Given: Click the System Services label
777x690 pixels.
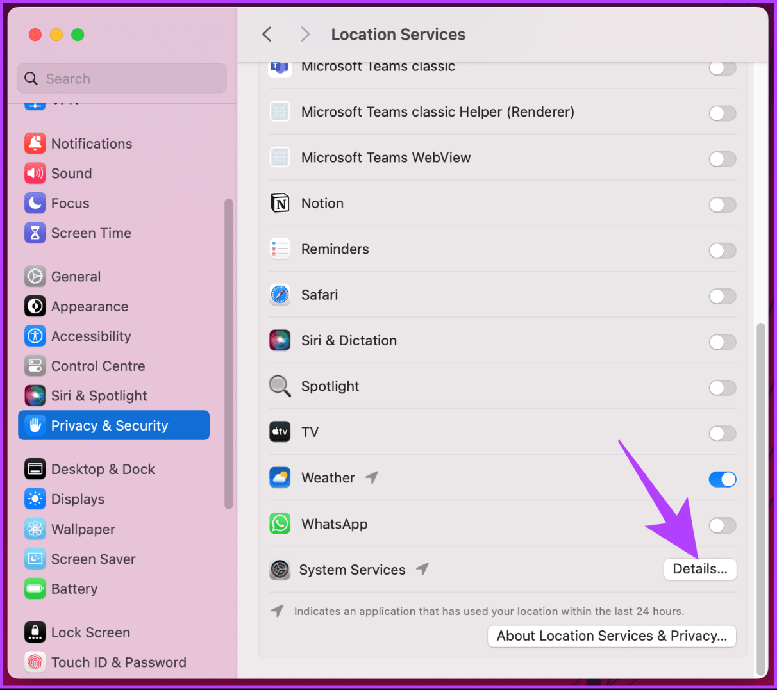Looking at the screenshot, I should (x=352, y=570).
